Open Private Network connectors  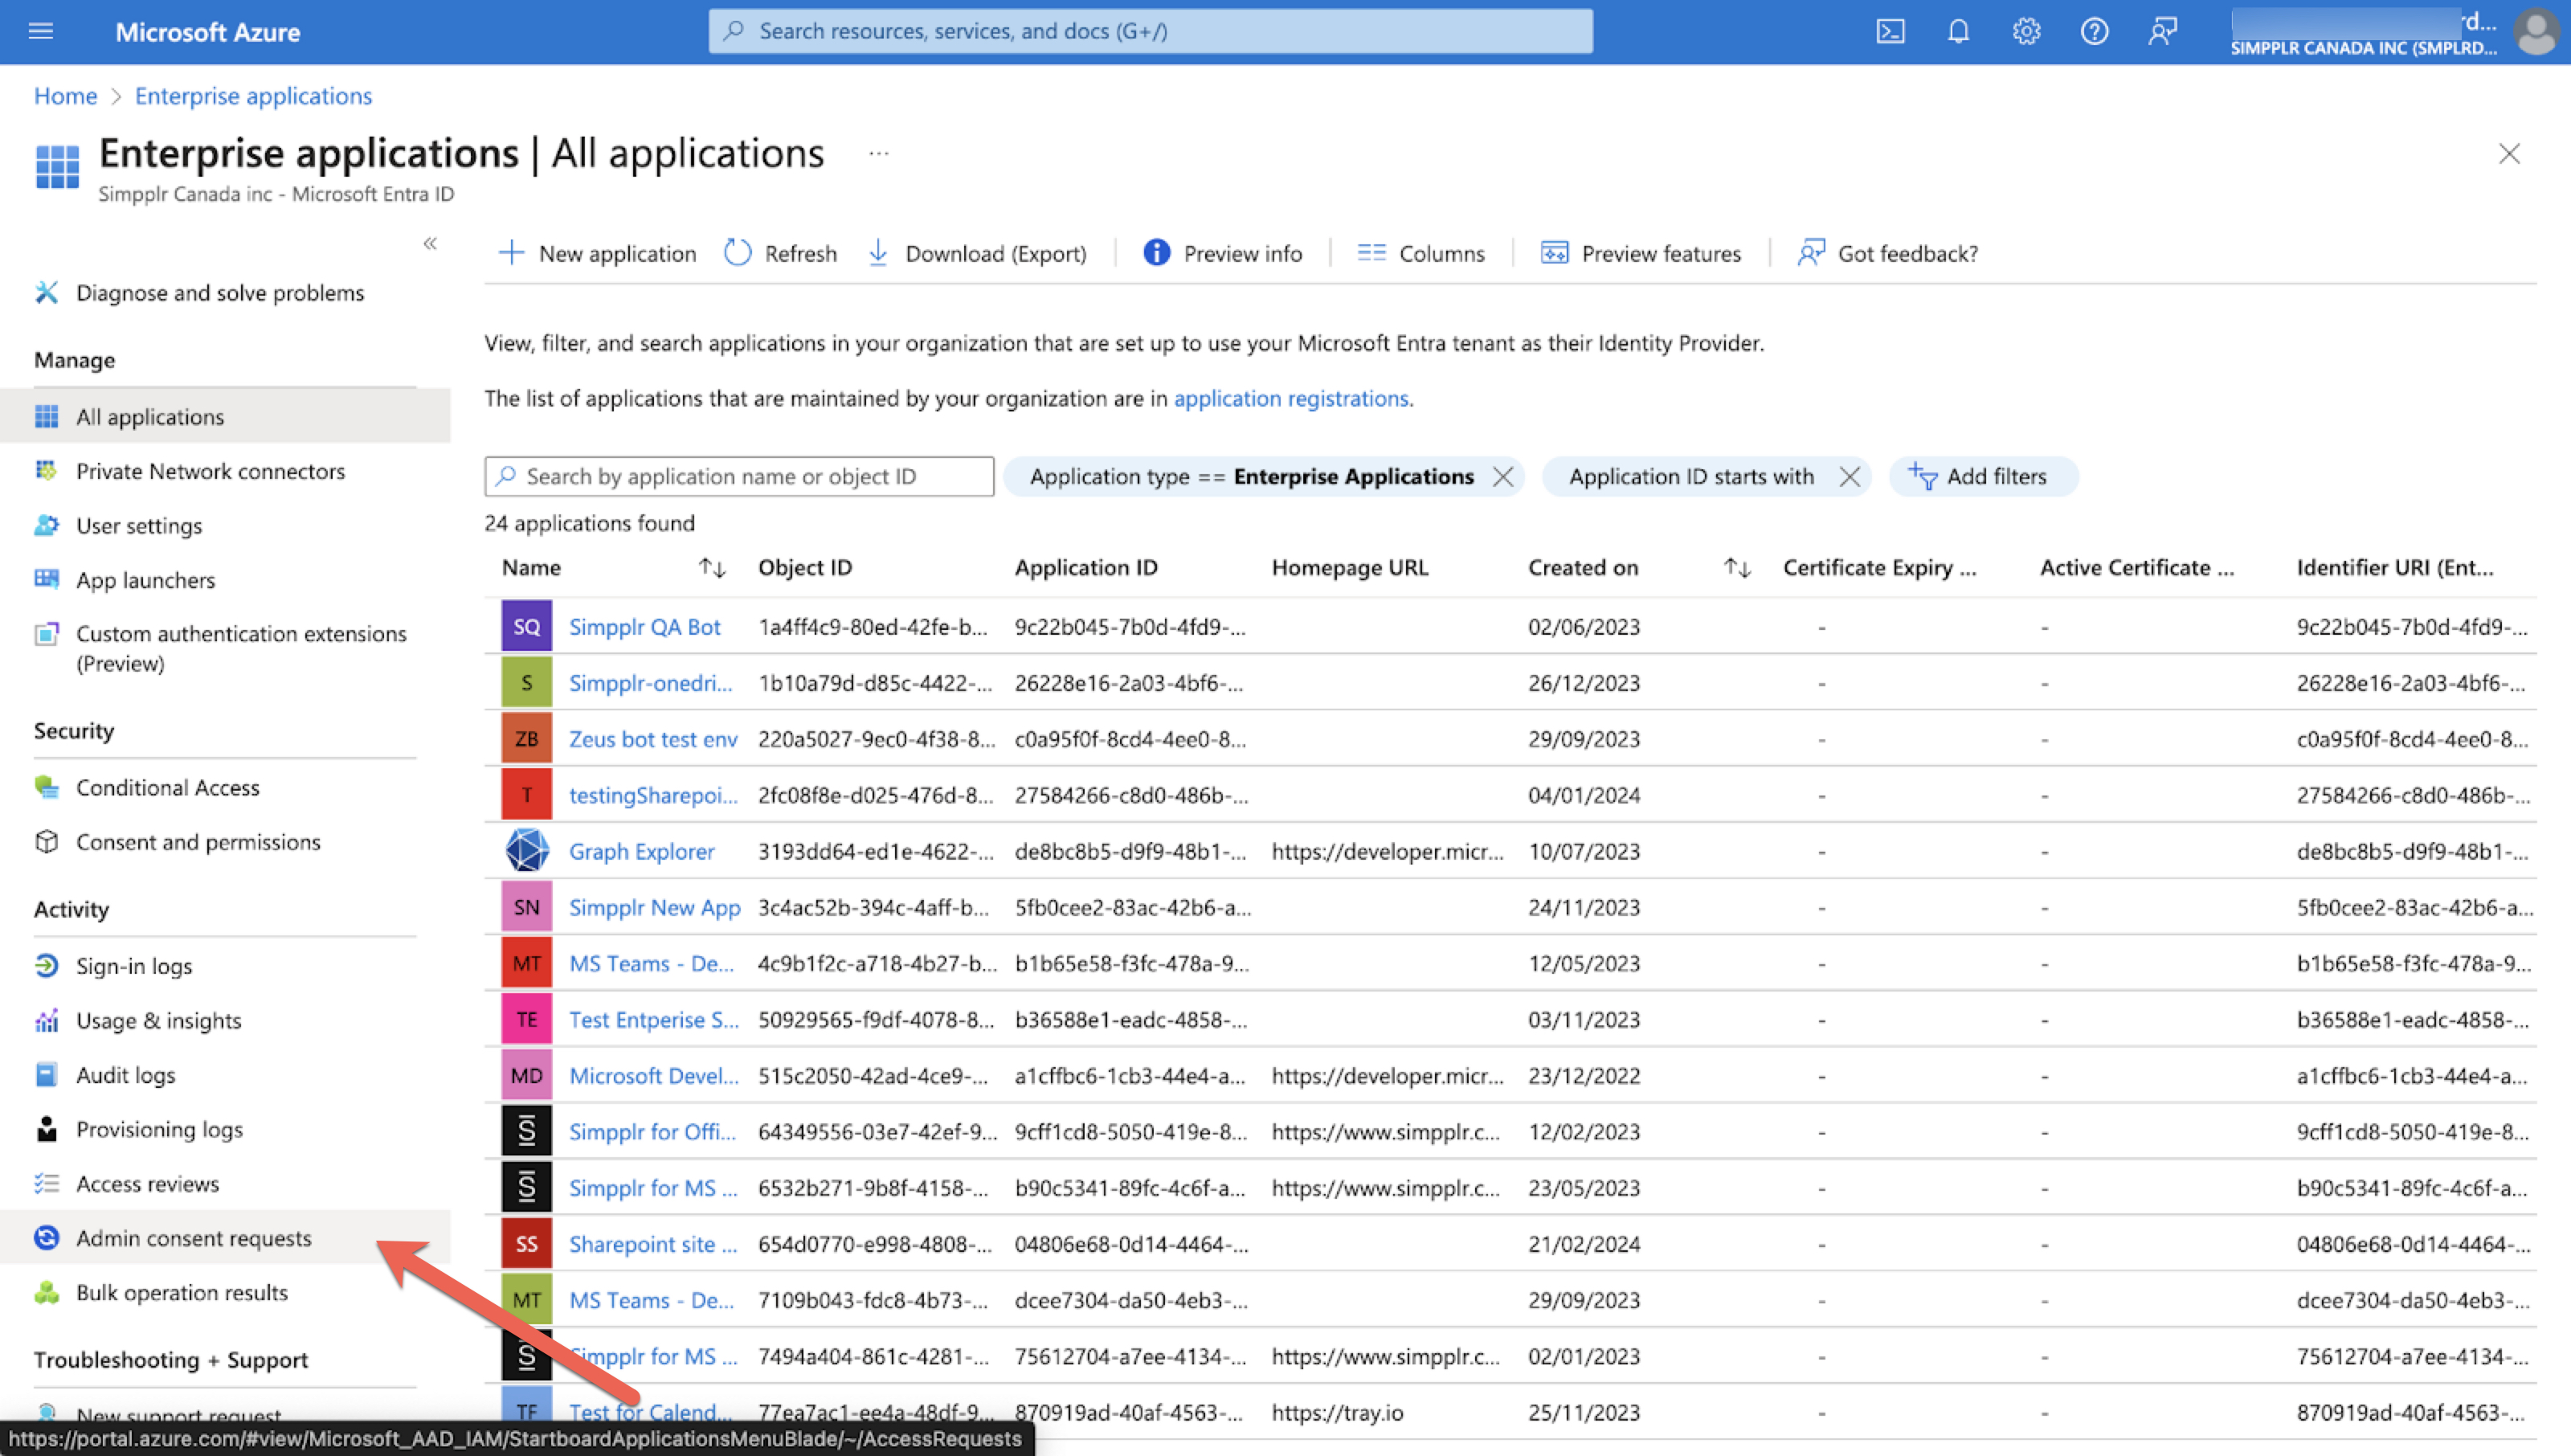pos(210,470)
